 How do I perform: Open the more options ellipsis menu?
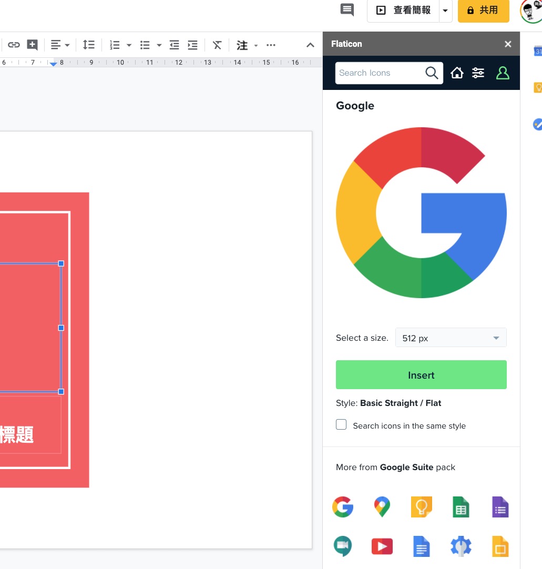point(271,45)
